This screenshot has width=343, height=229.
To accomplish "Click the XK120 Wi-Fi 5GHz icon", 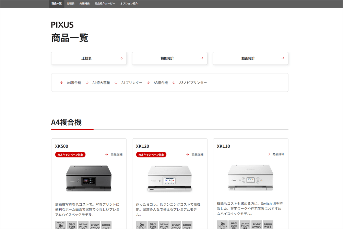I will pos(153,225).
